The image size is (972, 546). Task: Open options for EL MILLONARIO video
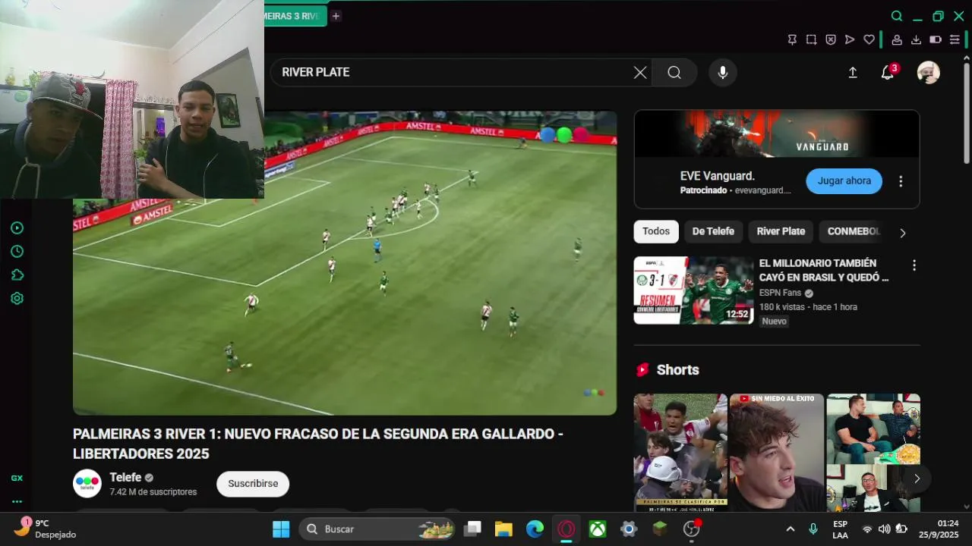pos(914,265)
